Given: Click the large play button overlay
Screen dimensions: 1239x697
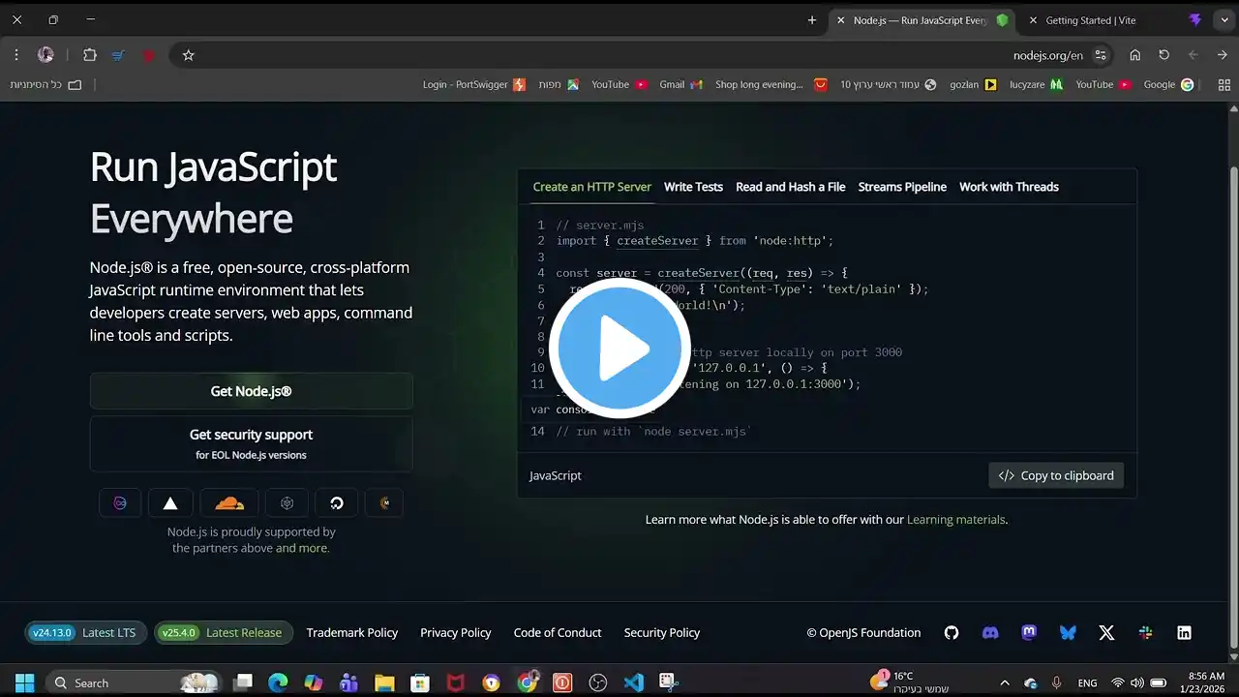Looking at the screenshot, I should [x=619, y=348].
